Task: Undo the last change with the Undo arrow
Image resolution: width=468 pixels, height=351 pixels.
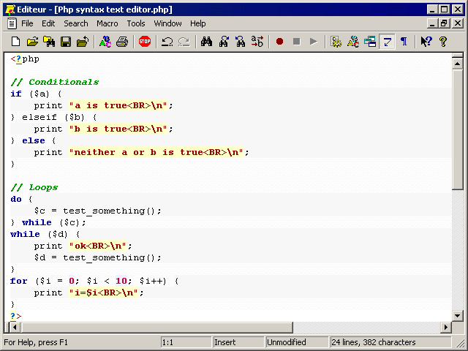Action: click(x=167, y=42)
